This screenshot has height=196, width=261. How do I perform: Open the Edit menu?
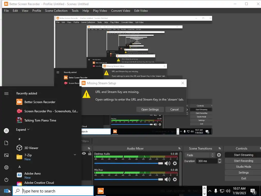(x=15, y=11)
